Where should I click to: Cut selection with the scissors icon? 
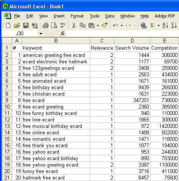(74, 25)
